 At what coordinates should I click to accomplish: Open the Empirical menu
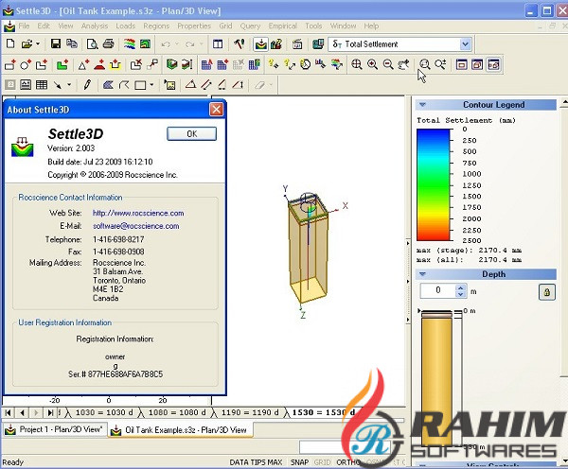pyautogui.click(x=282, y=26)
